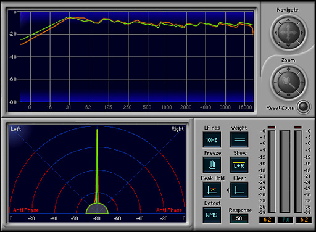The image size is (316, 232).
Task: Switch the Detect mode RMS button
Action: click(212, 215)
